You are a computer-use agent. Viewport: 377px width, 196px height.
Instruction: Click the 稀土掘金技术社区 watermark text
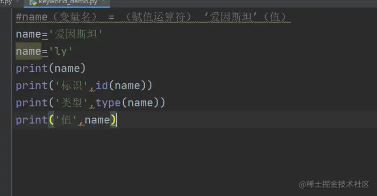(338, 185)
